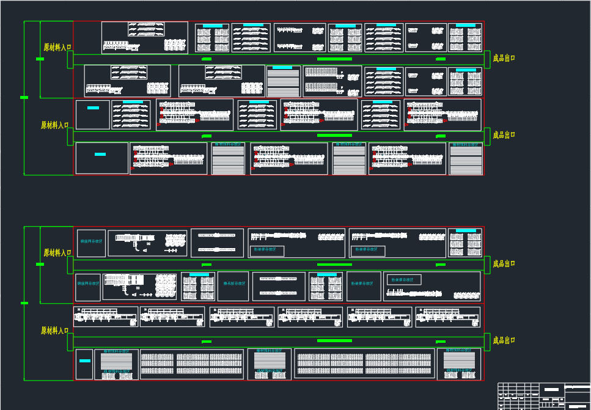The image size is (591, 410).
Task: Click cyan bar in bottom layout's bottom-left box
Action: pyautogui.click(x=84, y=361)
